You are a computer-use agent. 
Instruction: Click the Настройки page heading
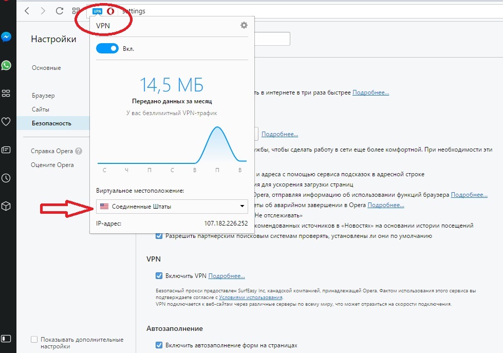(x=53, y=39)
